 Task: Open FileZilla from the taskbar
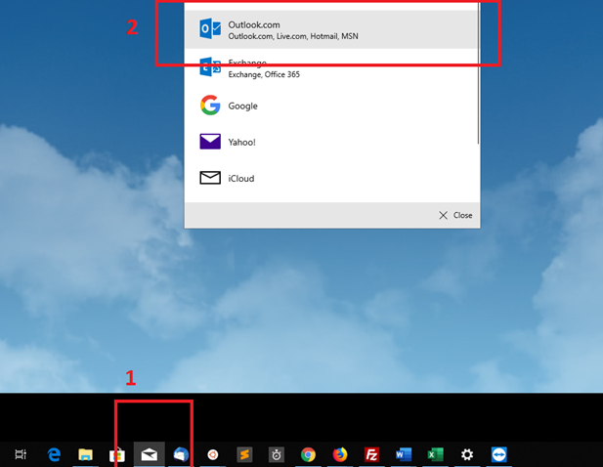click(x=372, y=454)
